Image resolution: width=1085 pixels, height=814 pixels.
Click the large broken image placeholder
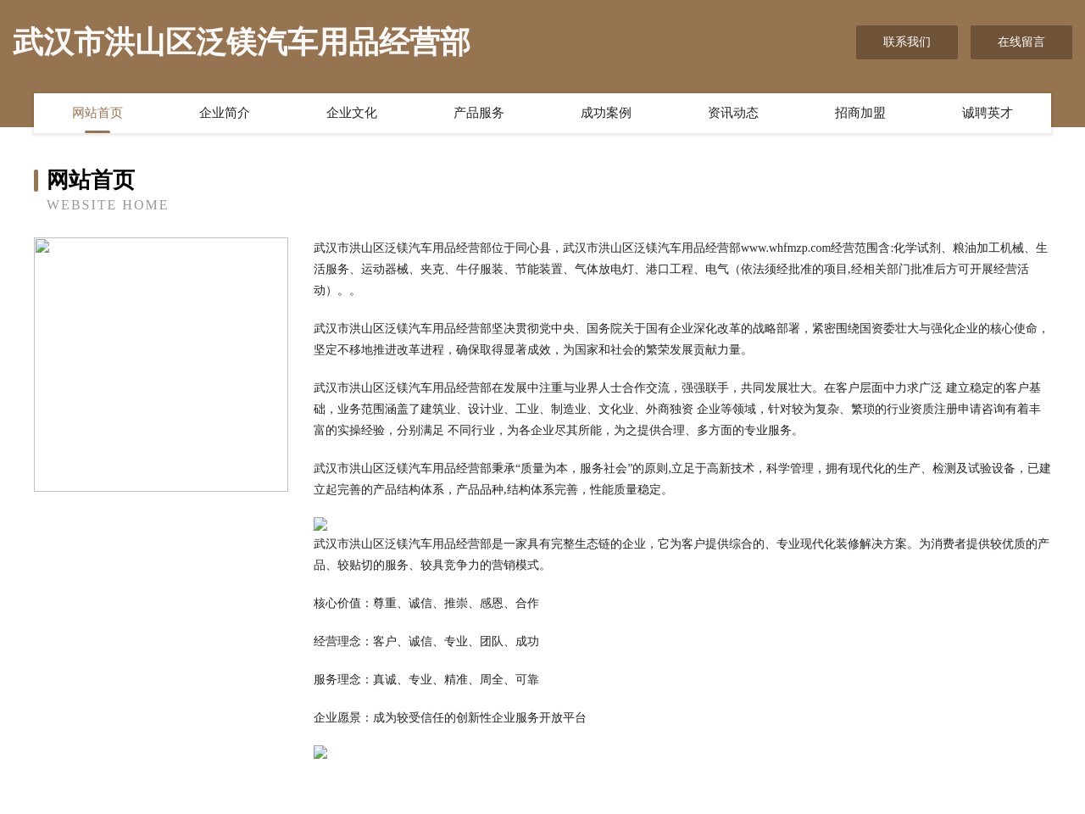tap(161, 365)
